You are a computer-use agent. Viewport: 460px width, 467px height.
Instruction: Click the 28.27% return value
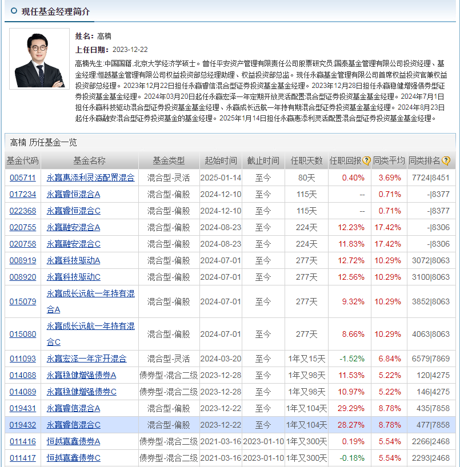(351, 425)
